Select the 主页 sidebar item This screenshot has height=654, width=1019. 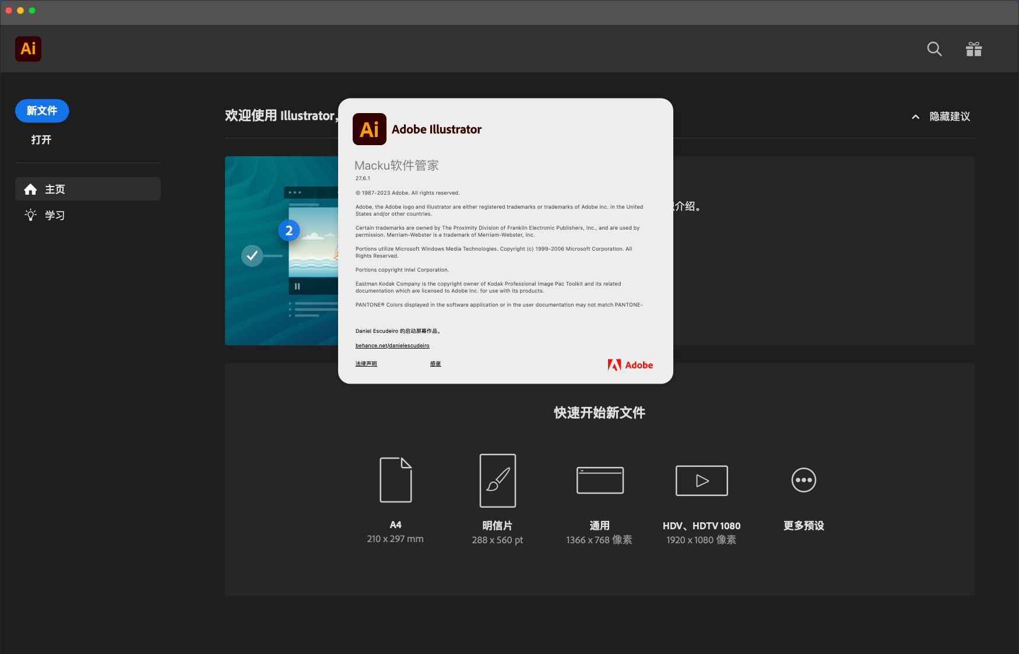(88, 189)
